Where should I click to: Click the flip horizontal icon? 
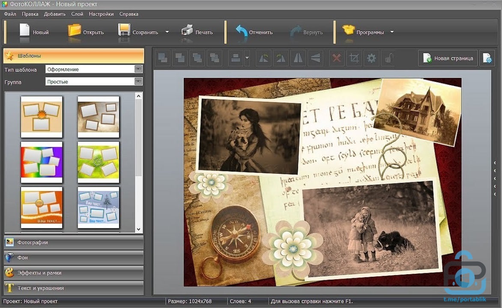298,58
